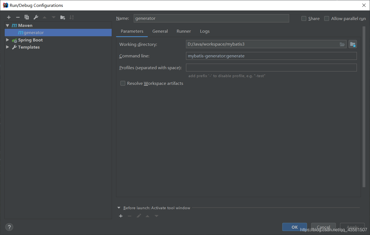Screen dimensions: 370x235
Task: Collapse the Before launch section
Action: coord(119,208)
